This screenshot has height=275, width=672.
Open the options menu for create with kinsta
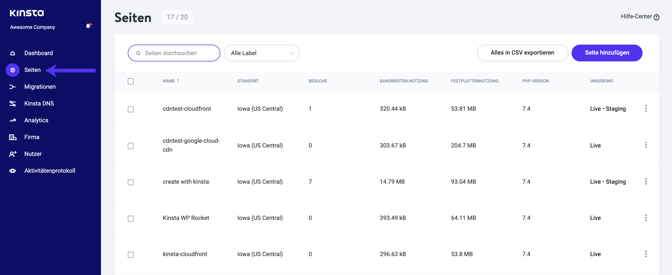point(646,181)
